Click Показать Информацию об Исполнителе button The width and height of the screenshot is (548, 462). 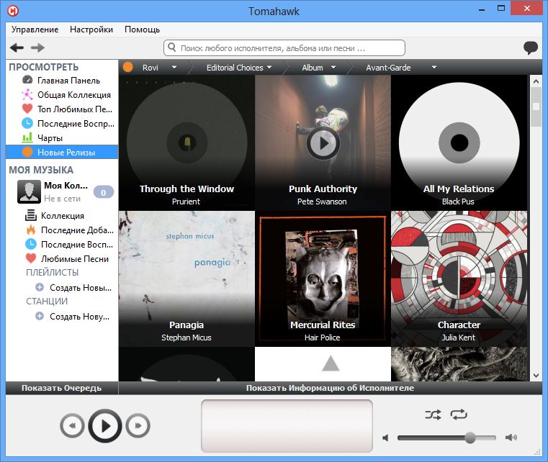331,388
